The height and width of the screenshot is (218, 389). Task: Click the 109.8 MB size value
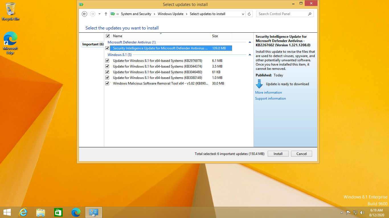(219, 48)
